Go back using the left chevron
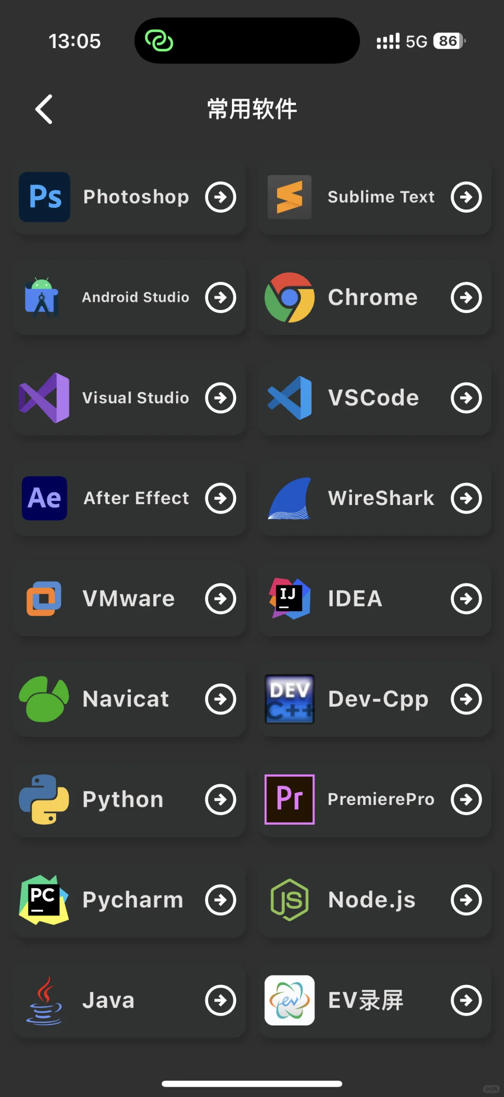Screen dimensions: 504x1097 (x=44, y=109)
